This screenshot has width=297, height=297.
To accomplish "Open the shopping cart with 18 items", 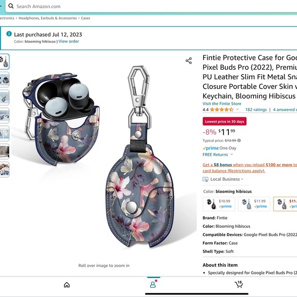I will click(x=239, y=284).
